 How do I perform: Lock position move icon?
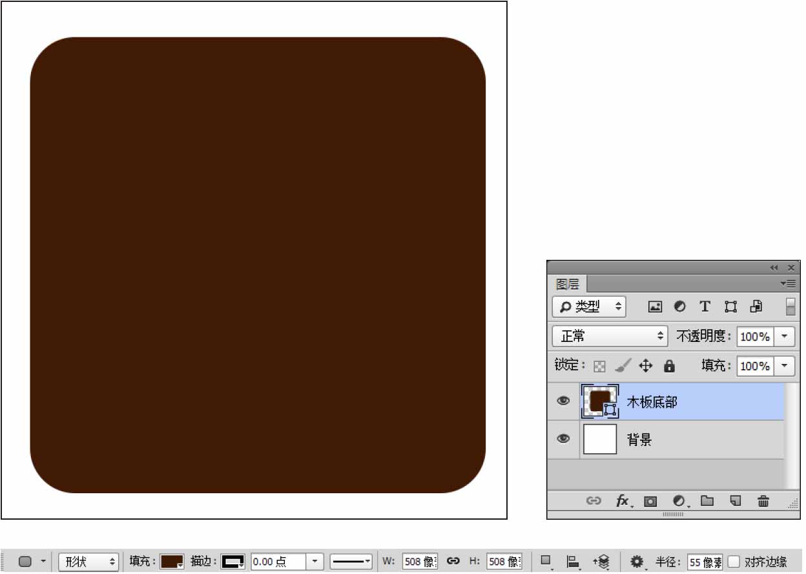[645, 366]
